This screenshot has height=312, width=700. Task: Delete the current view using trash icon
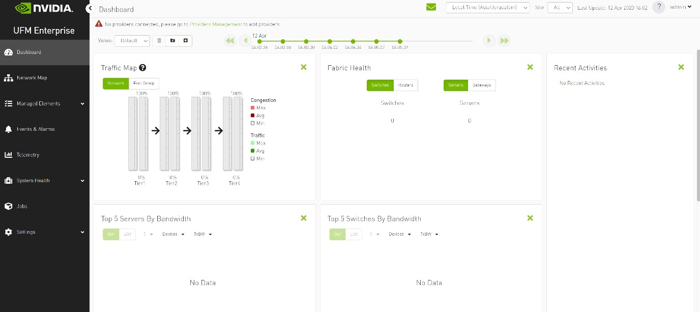pos(160,41)
